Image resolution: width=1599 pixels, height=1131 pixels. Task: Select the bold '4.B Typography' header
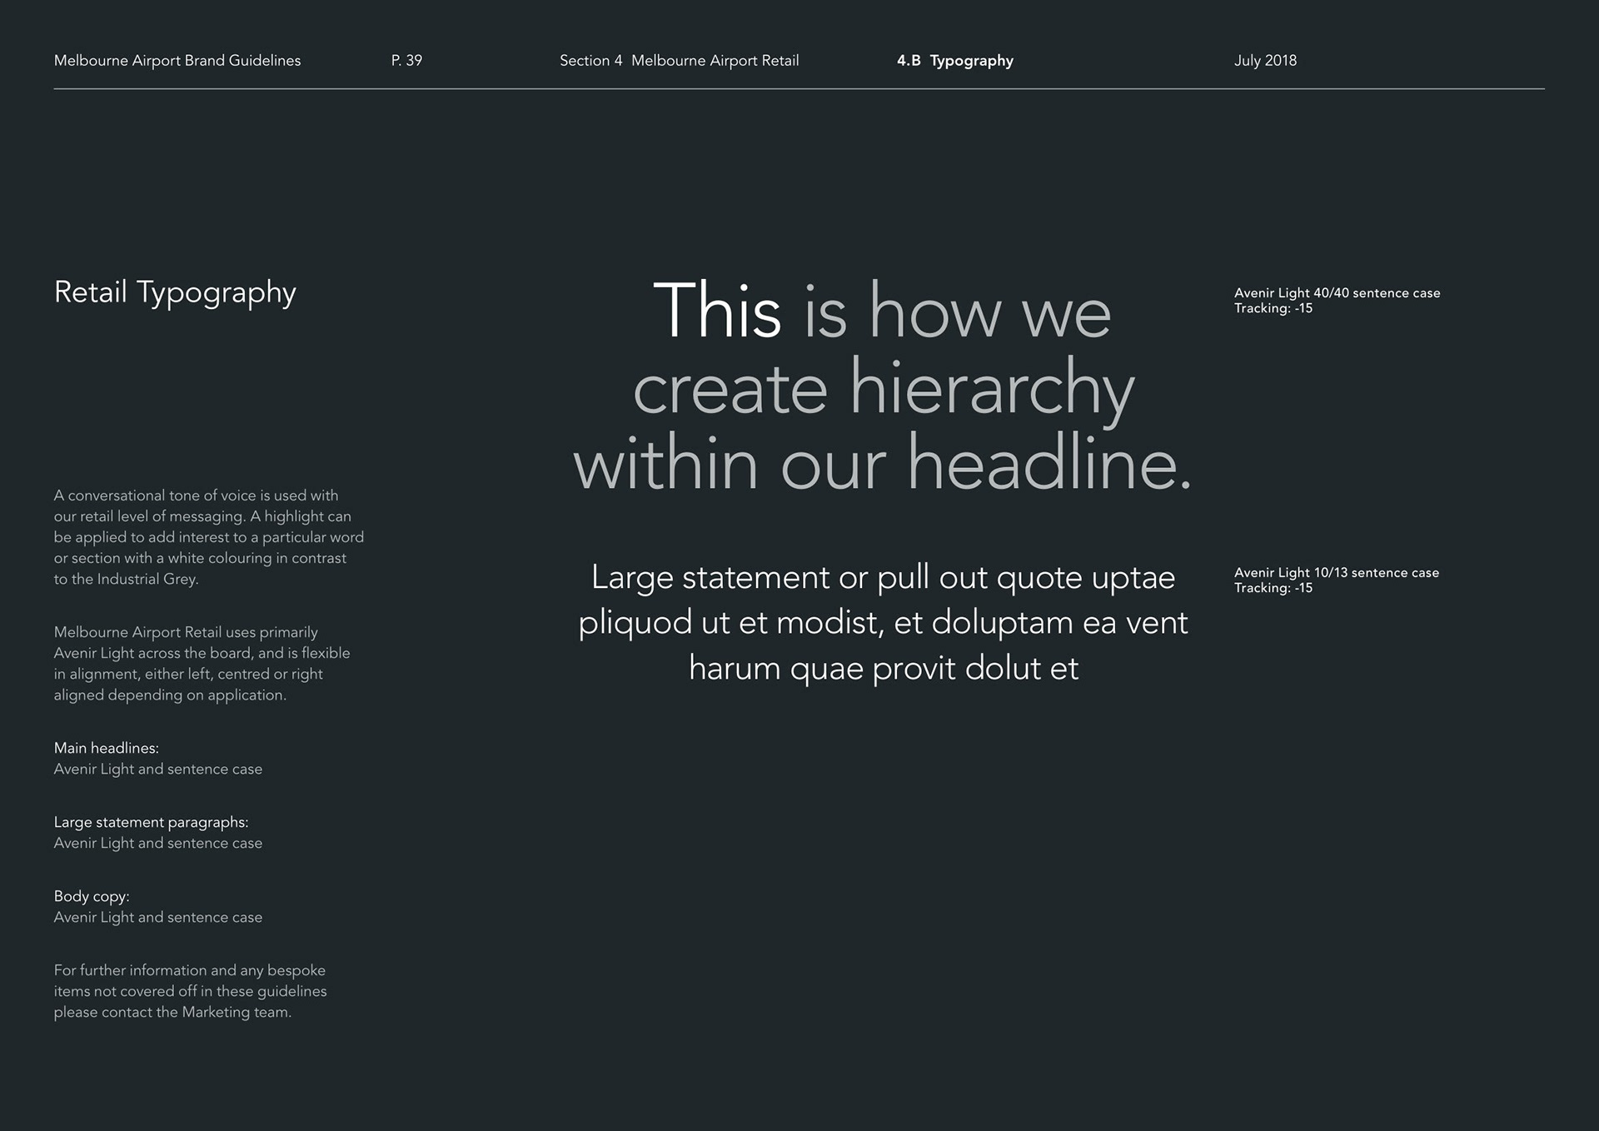point(954,61)
